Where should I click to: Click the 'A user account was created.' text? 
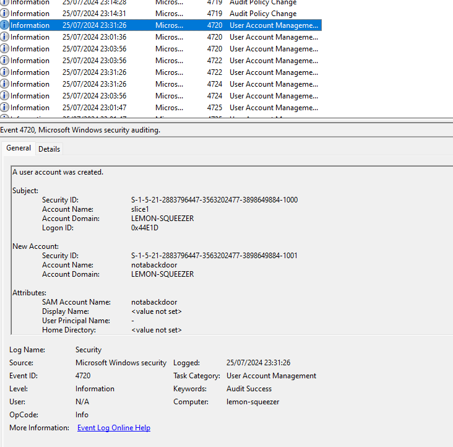[x=58, y=172]
